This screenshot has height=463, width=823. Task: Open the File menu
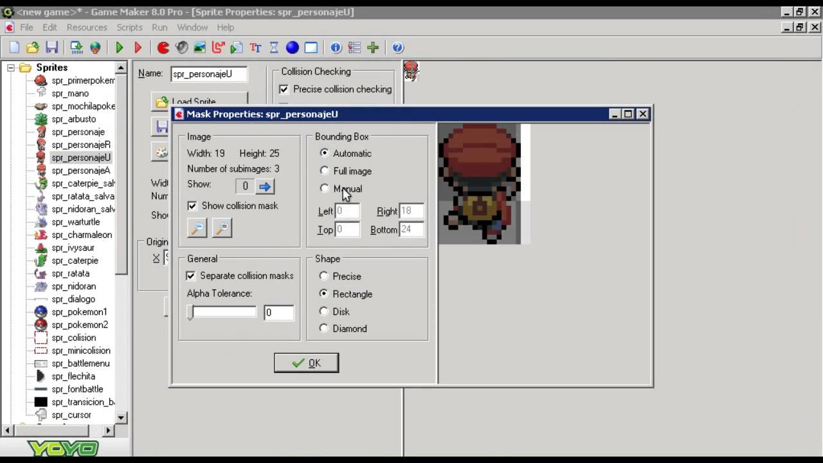tap(26, 28)
